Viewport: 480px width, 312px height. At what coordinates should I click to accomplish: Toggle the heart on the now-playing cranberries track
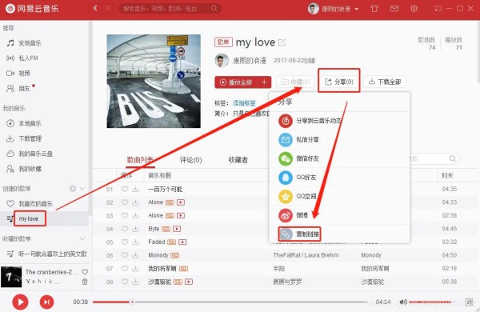click(x=85, y=271)
